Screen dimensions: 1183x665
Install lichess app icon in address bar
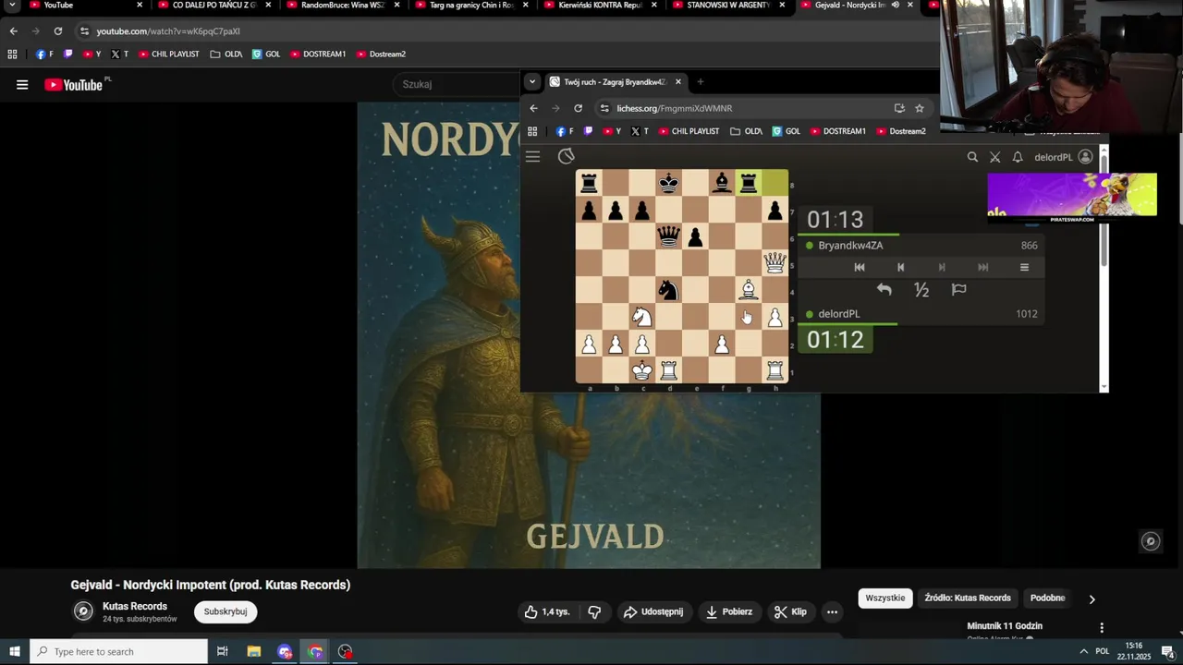(899, 108)
